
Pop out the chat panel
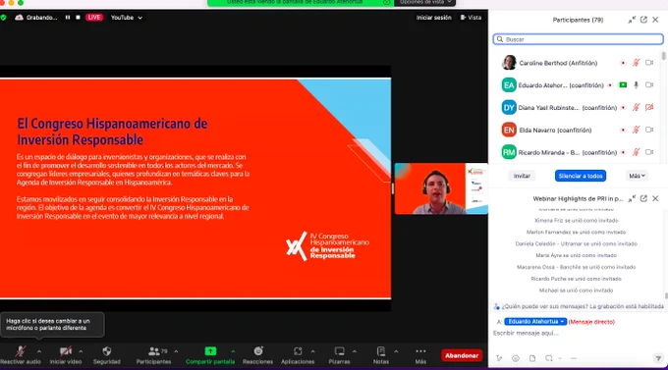tap(643, 198)
